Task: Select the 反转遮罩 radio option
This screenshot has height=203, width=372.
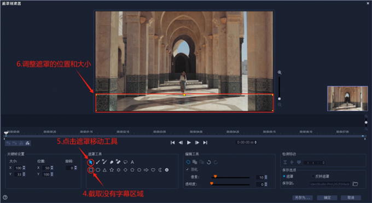Action: click(x=313, y=176)
